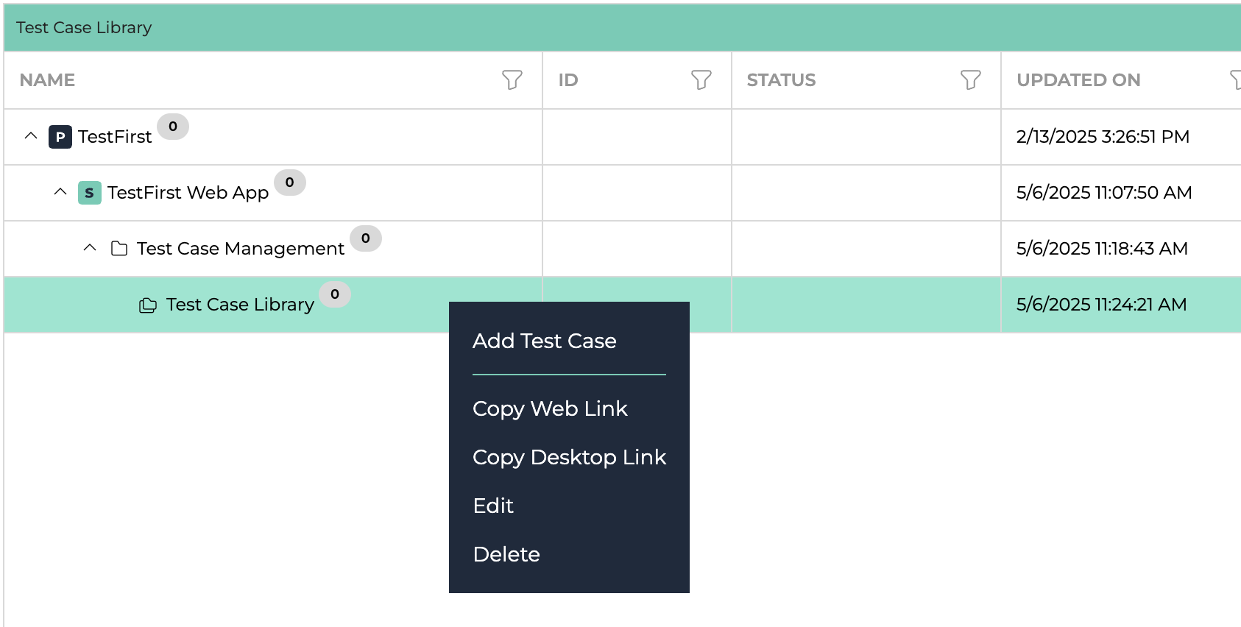
Task: Click the UPDATED ON column header
Action: (1078, 80)
